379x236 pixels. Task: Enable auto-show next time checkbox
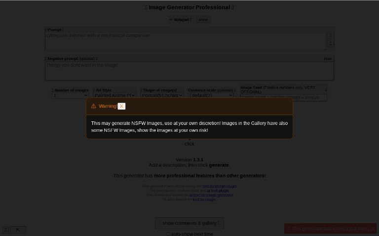coord(168,234)
